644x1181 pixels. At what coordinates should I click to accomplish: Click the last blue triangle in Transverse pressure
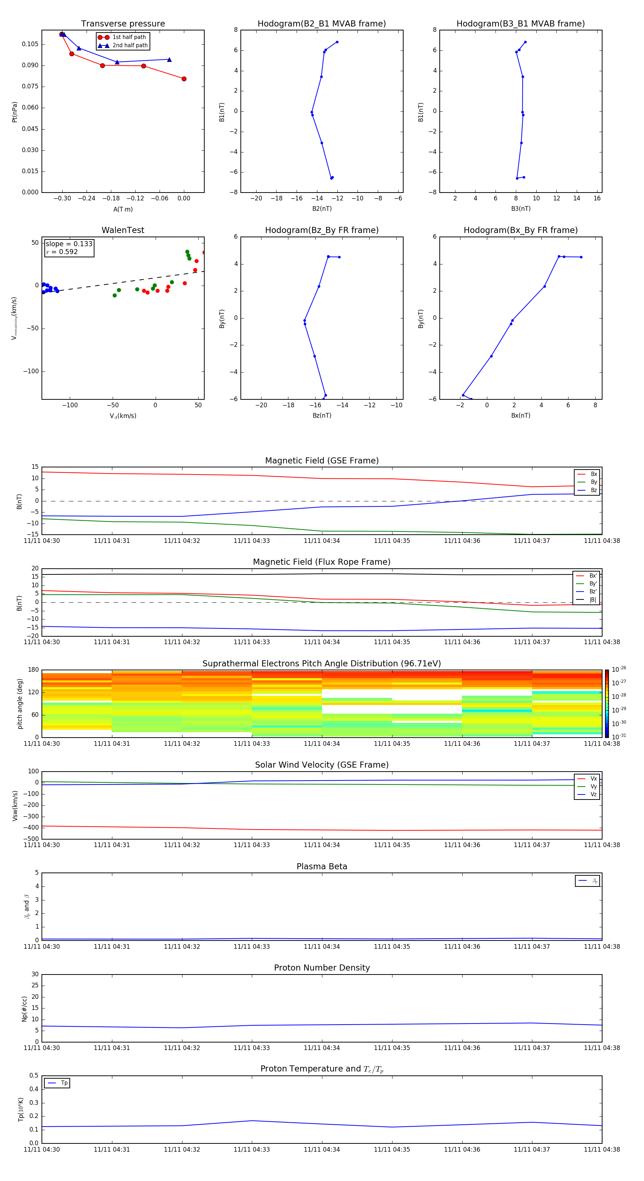pos(169,60)
